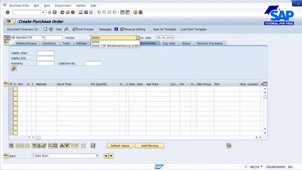Switch to the Conditions tab
This screenshot has width=302, height=170.
49,43
